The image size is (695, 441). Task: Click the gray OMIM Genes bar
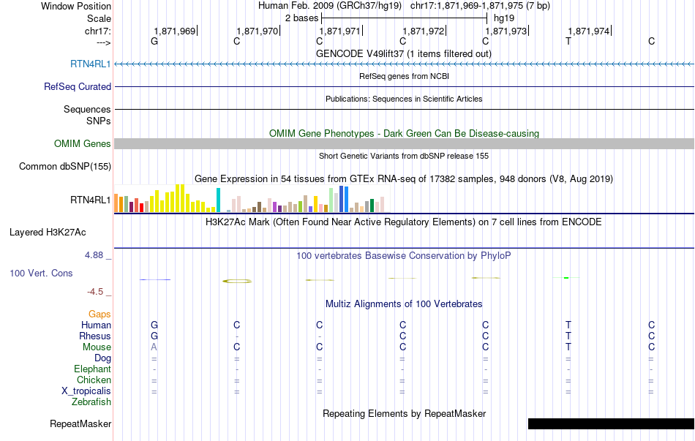tap(405, 143)
